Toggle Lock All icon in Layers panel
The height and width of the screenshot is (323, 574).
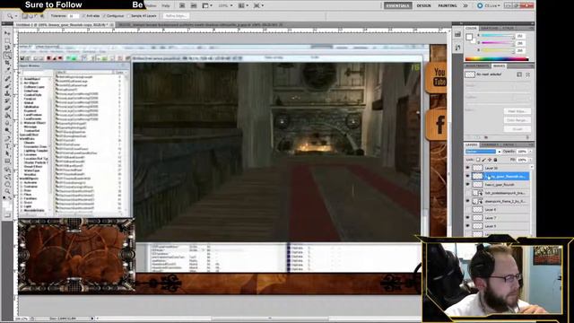[495, 160]
